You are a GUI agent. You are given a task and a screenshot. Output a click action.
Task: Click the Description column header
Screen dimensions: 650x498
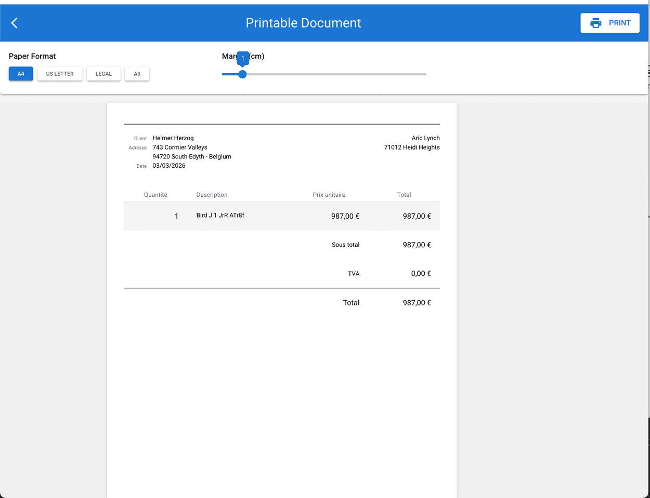[212, 195]
